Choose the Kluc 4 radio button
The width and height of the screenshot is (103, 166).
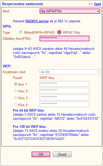click(x=16, y=105)
